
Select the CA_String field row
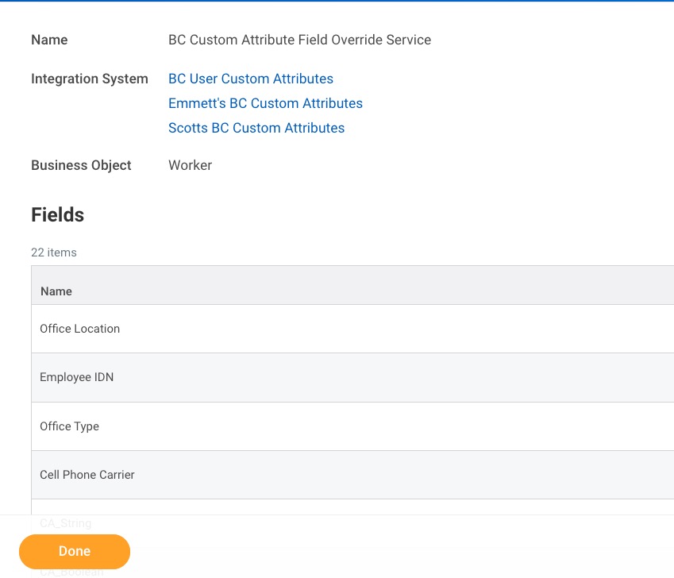pos(64,523)
